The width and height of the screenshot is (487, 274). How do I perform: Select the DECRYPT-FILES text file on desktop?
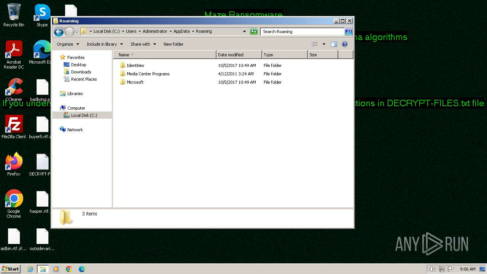40,164
